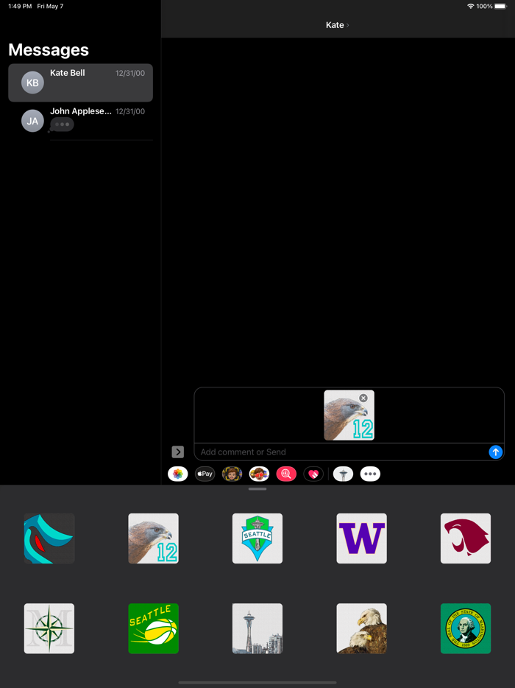This screenshot has width=515, height=688.
Task: Pick the bald eagles sticker
Action: click(x=361, y=628)
